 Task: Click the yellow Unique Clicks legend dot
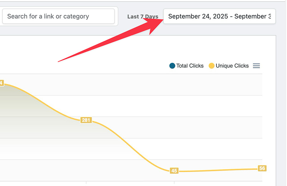212,66
